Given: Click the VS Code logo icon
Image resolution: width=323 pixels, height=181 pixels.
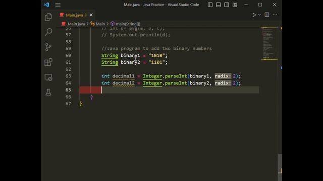Looking at the screenshot, I should point(46,5).
